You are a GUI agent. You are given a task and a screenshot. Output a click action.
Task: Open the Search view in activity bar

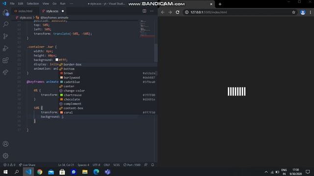5,24
